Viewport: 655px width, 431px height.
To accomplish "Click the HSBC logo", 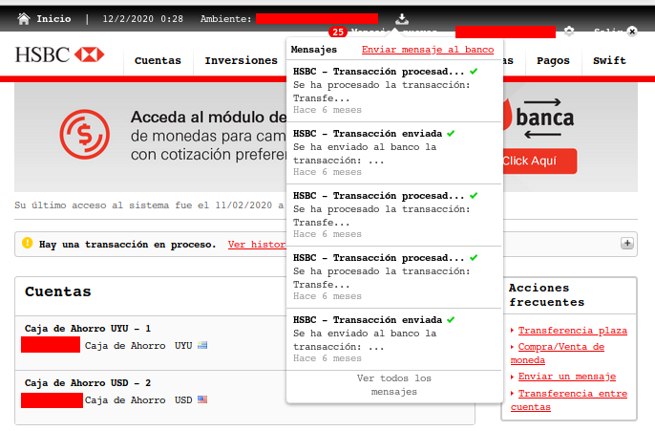I will pos(59,55).
